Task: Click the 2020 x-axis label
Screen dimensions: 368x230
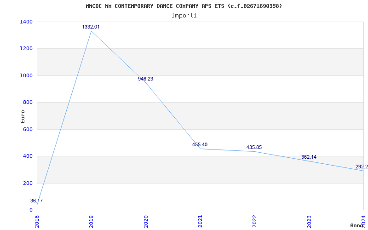Action: click(x=145, y=221)
